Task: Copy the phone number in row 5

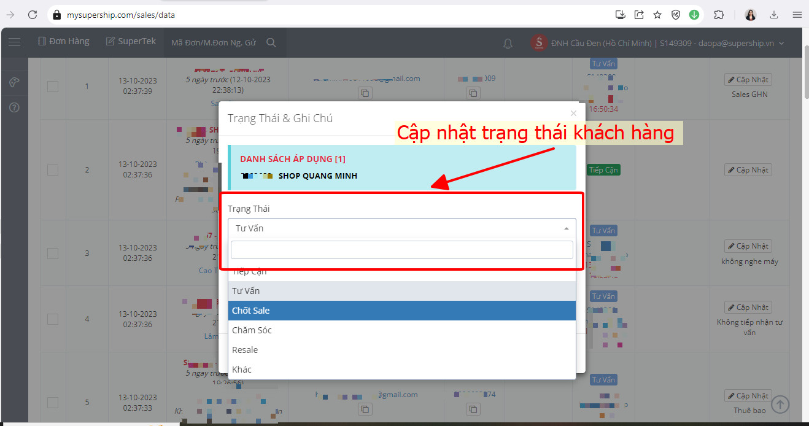Action: (473, 409)
